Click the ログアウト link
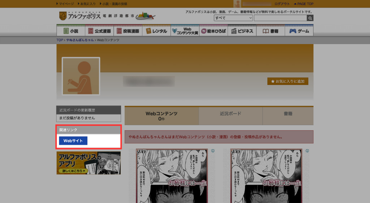The width and height of the screenshot is (370, 203). (x=282, y=4)
